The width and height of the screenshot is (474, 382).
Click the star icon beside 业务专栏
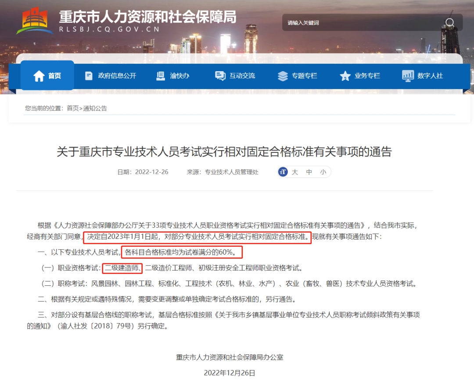(x=345, y=76)
